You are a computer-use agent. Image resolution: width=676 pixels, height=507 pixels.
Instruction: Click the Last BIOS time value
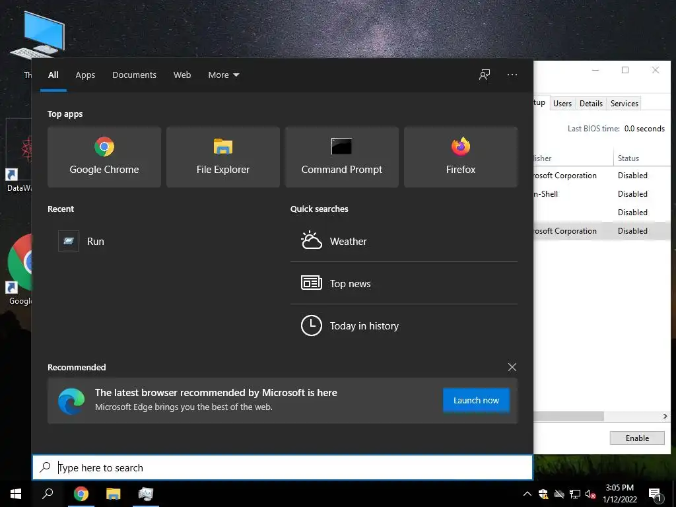[644, 129]
